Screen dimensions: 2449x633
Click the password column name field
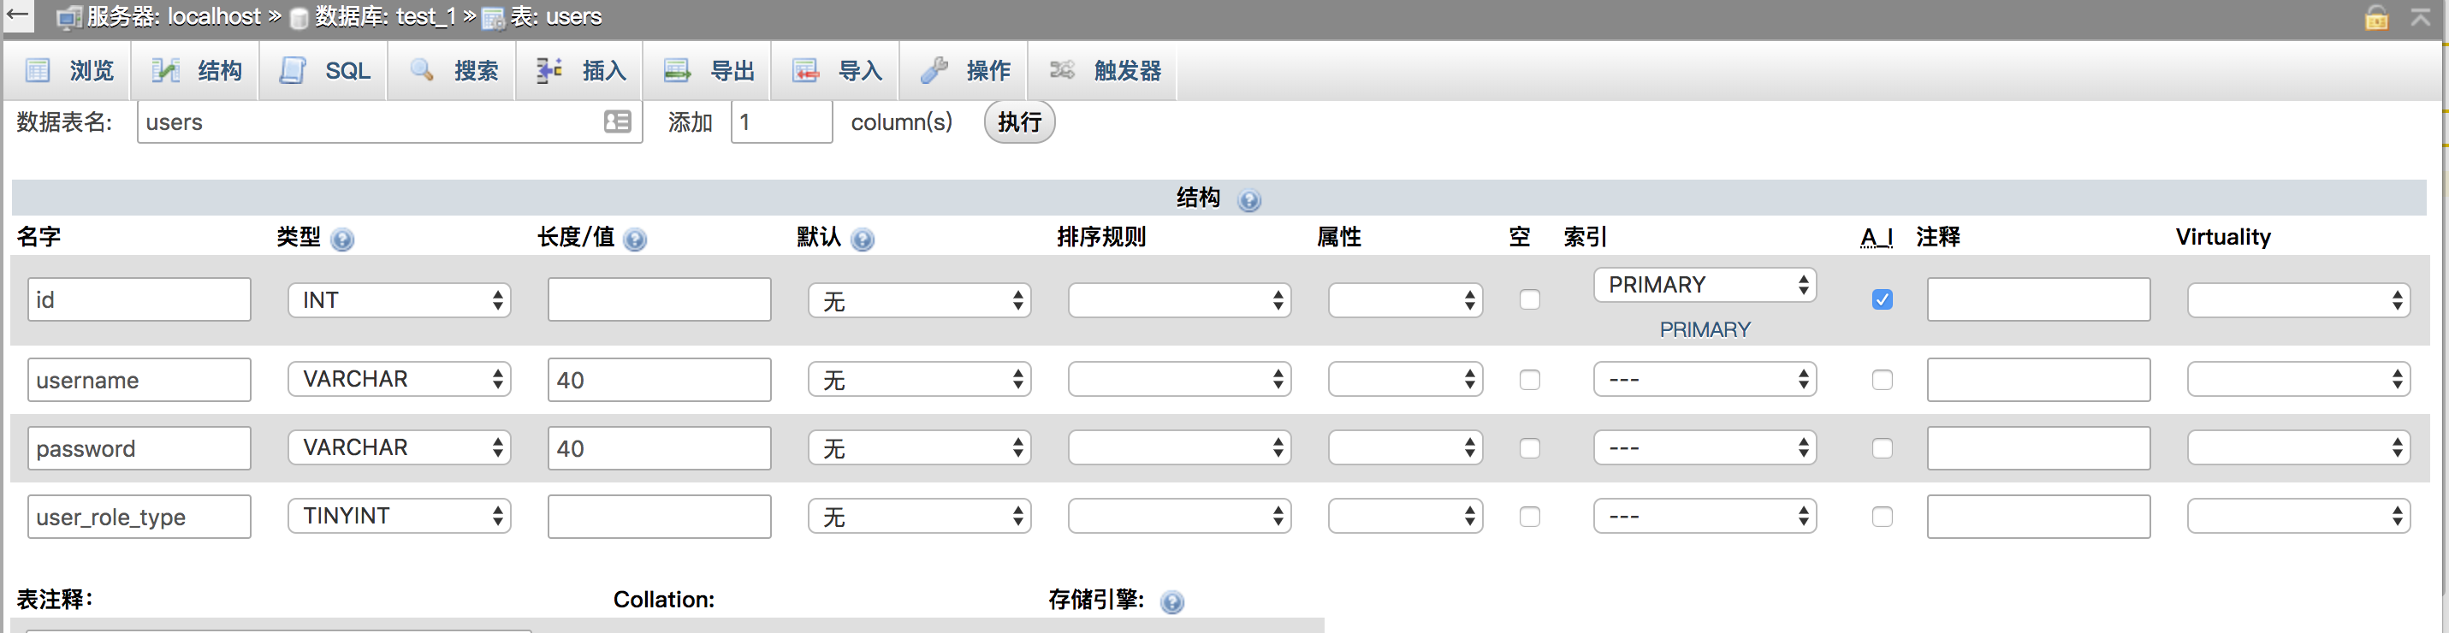point(139,448)
